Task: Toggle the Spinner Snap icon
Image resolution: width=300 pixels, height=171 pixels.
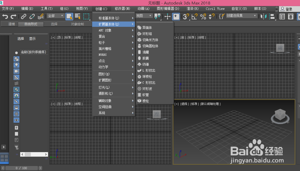Action: 211,16
